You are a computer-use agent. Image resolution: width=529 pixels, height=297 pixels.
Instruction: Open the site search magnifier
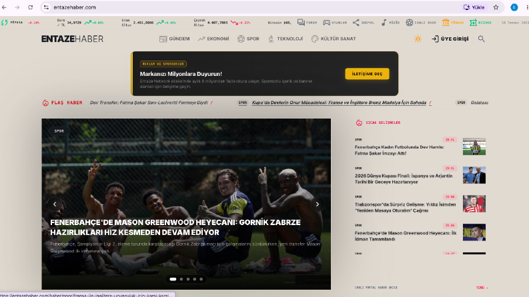[482, 39]
